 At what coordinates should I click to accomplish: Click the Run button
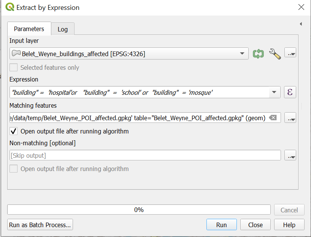tap(221, 224)
